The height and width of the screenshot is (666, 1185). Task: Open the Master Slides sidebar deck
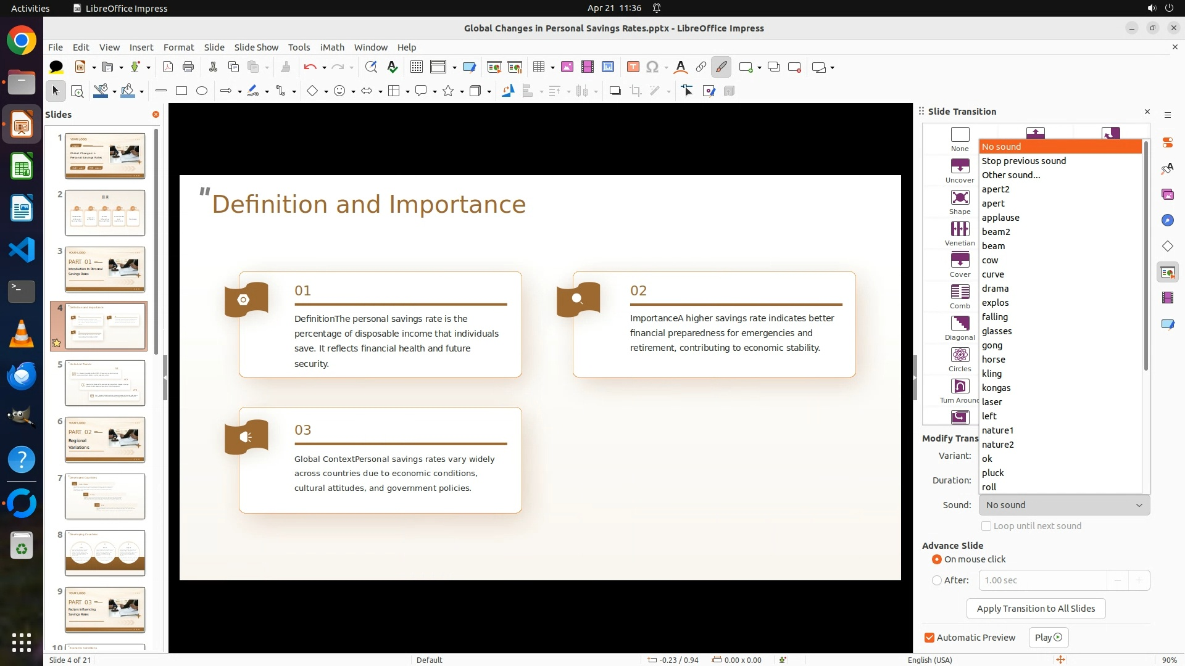[x=1167, y=324]
